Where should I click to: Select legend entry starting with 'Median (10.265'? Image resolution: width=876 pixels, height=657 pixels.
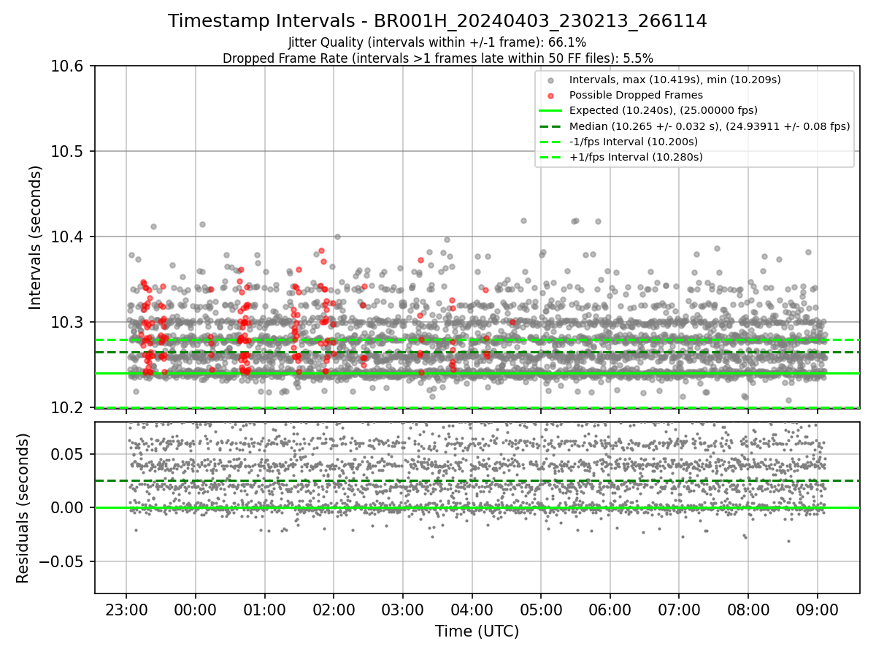coord(710,126)
